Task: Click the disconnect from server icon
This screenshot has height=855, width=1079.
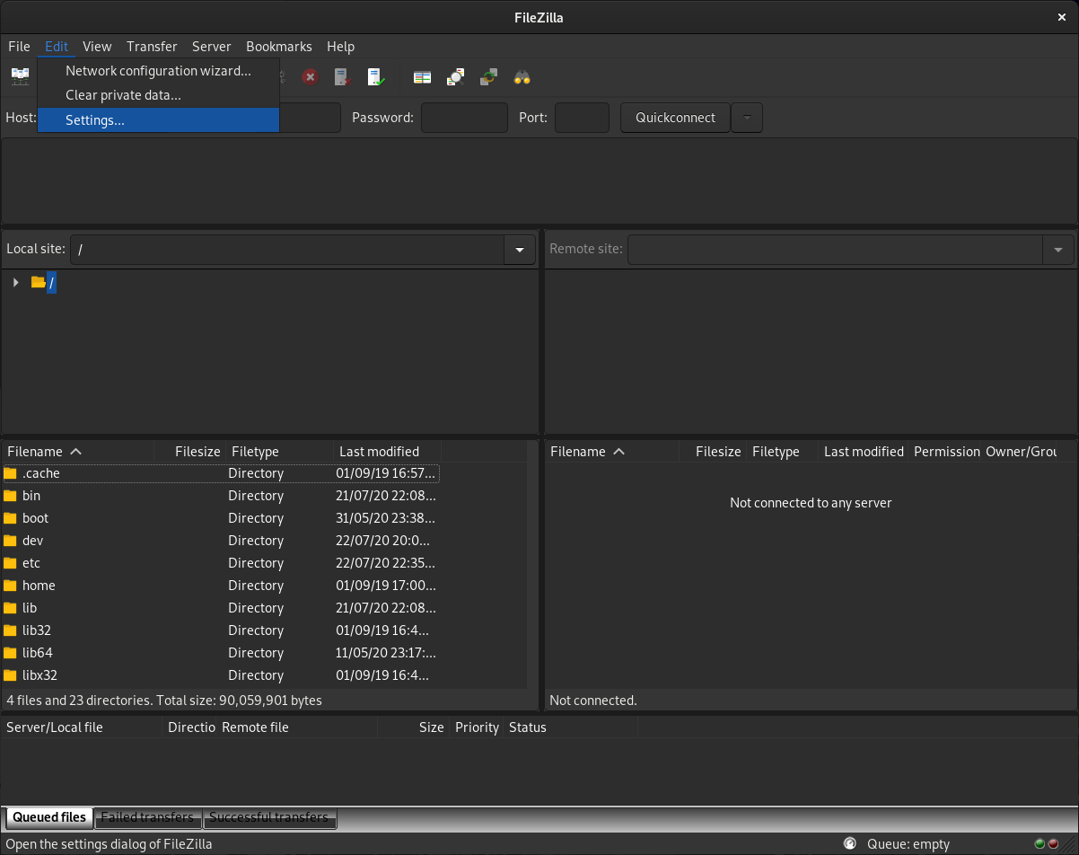Action: point(342,77)
